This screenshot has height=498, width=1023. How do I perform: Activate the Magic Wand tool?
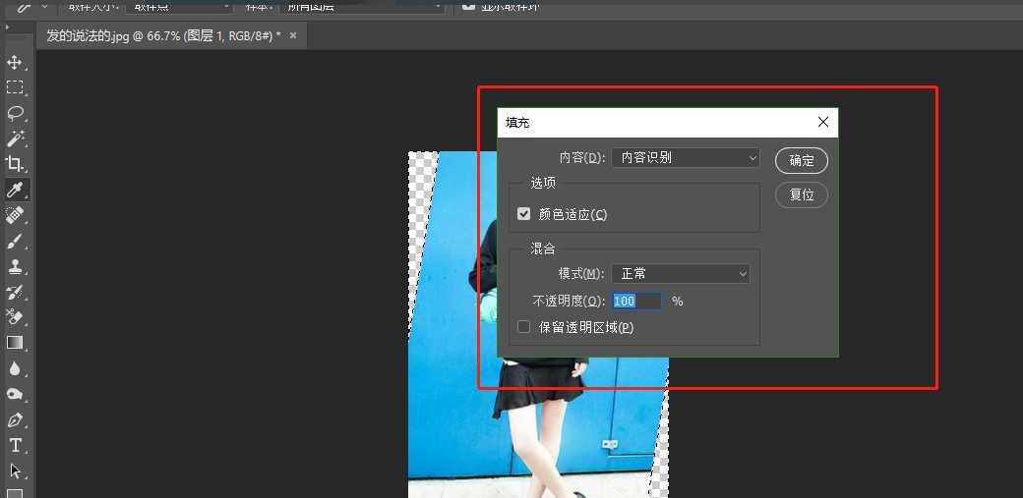point(15,138)
